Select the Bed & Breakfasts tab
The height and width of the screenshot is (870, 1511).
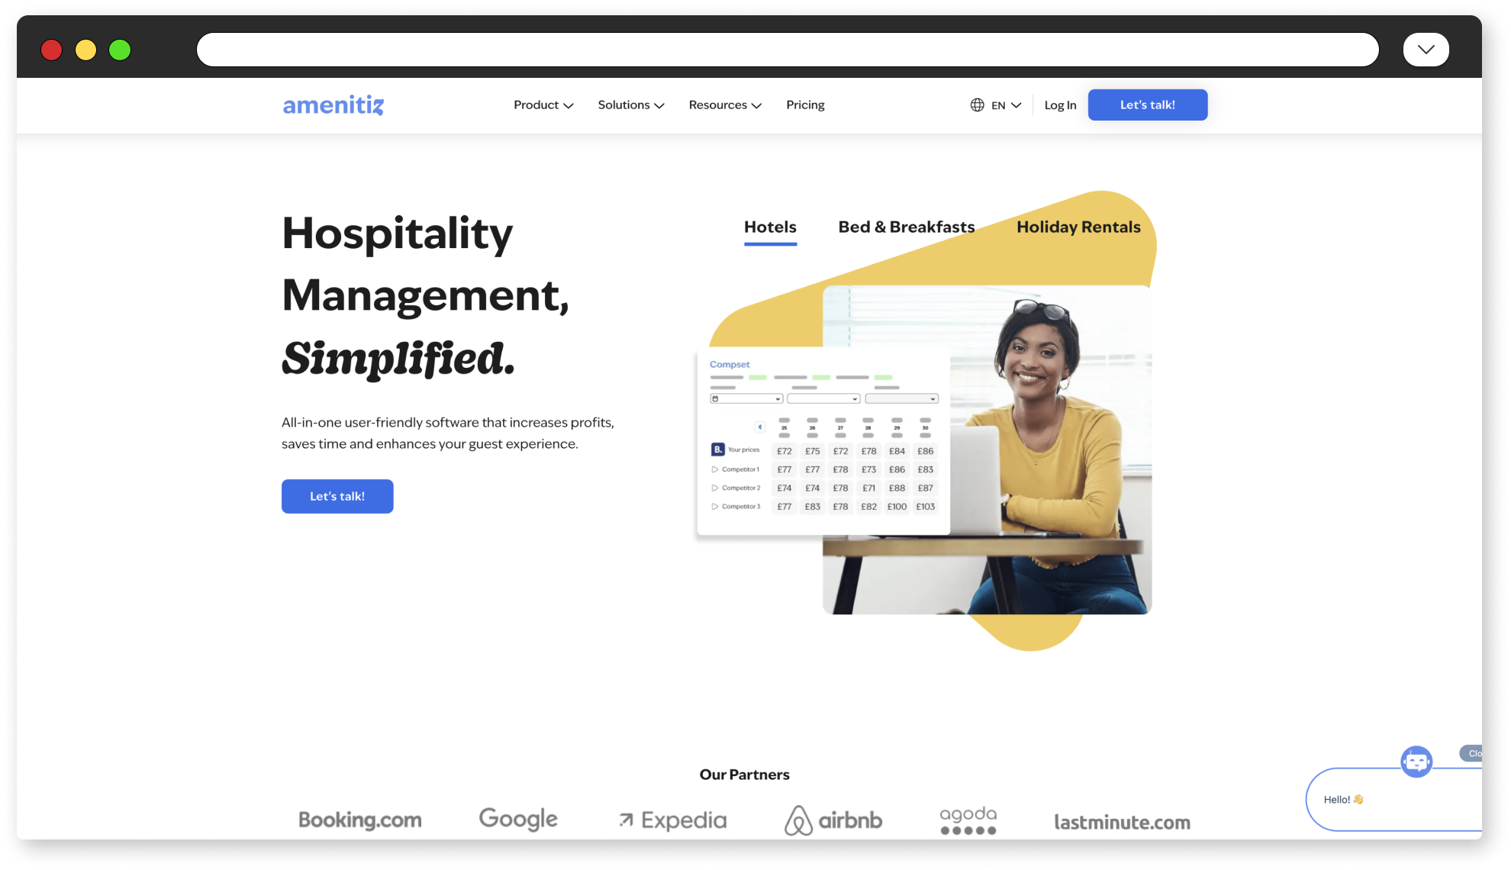coord(906,227)
